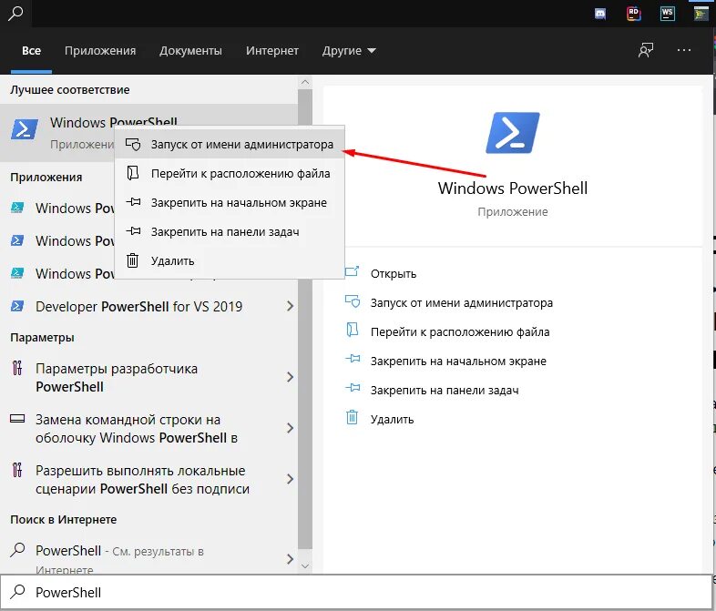The width and height of the screenshot is (716, 611).
Task: Choose Закрепить на панели задач in context menu
Action: point(230,232)
